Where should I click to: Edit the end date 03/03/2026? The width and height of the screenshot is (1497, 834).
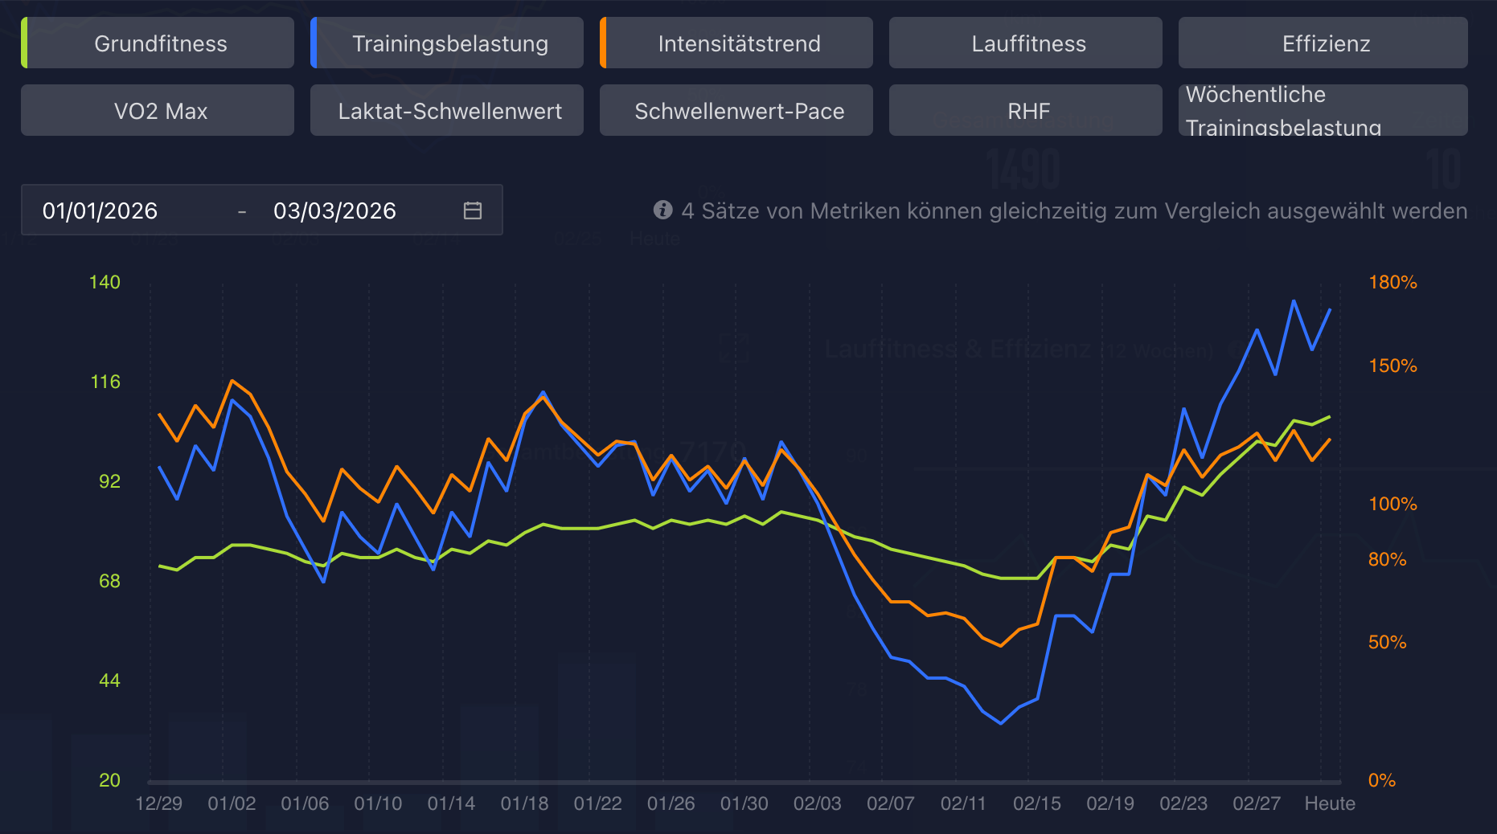[x=334, y=211]
